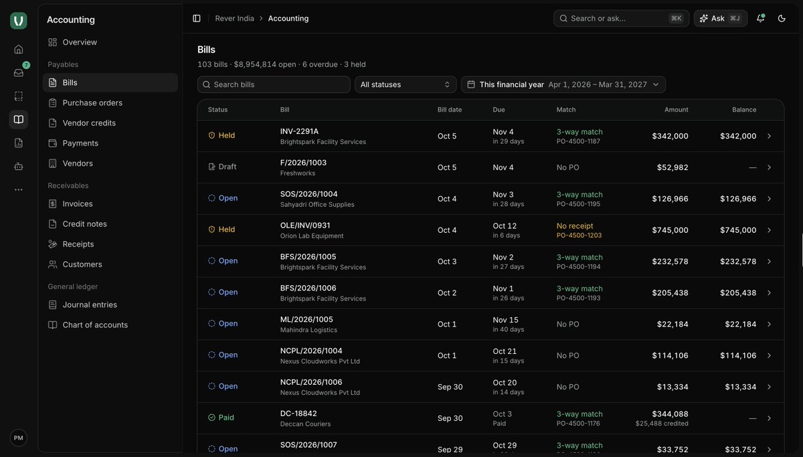Open the ML/2026/1005 row chevron
The width and height of the screenshot is (803, 457).
pyautogui.click(x=770, y=324)
